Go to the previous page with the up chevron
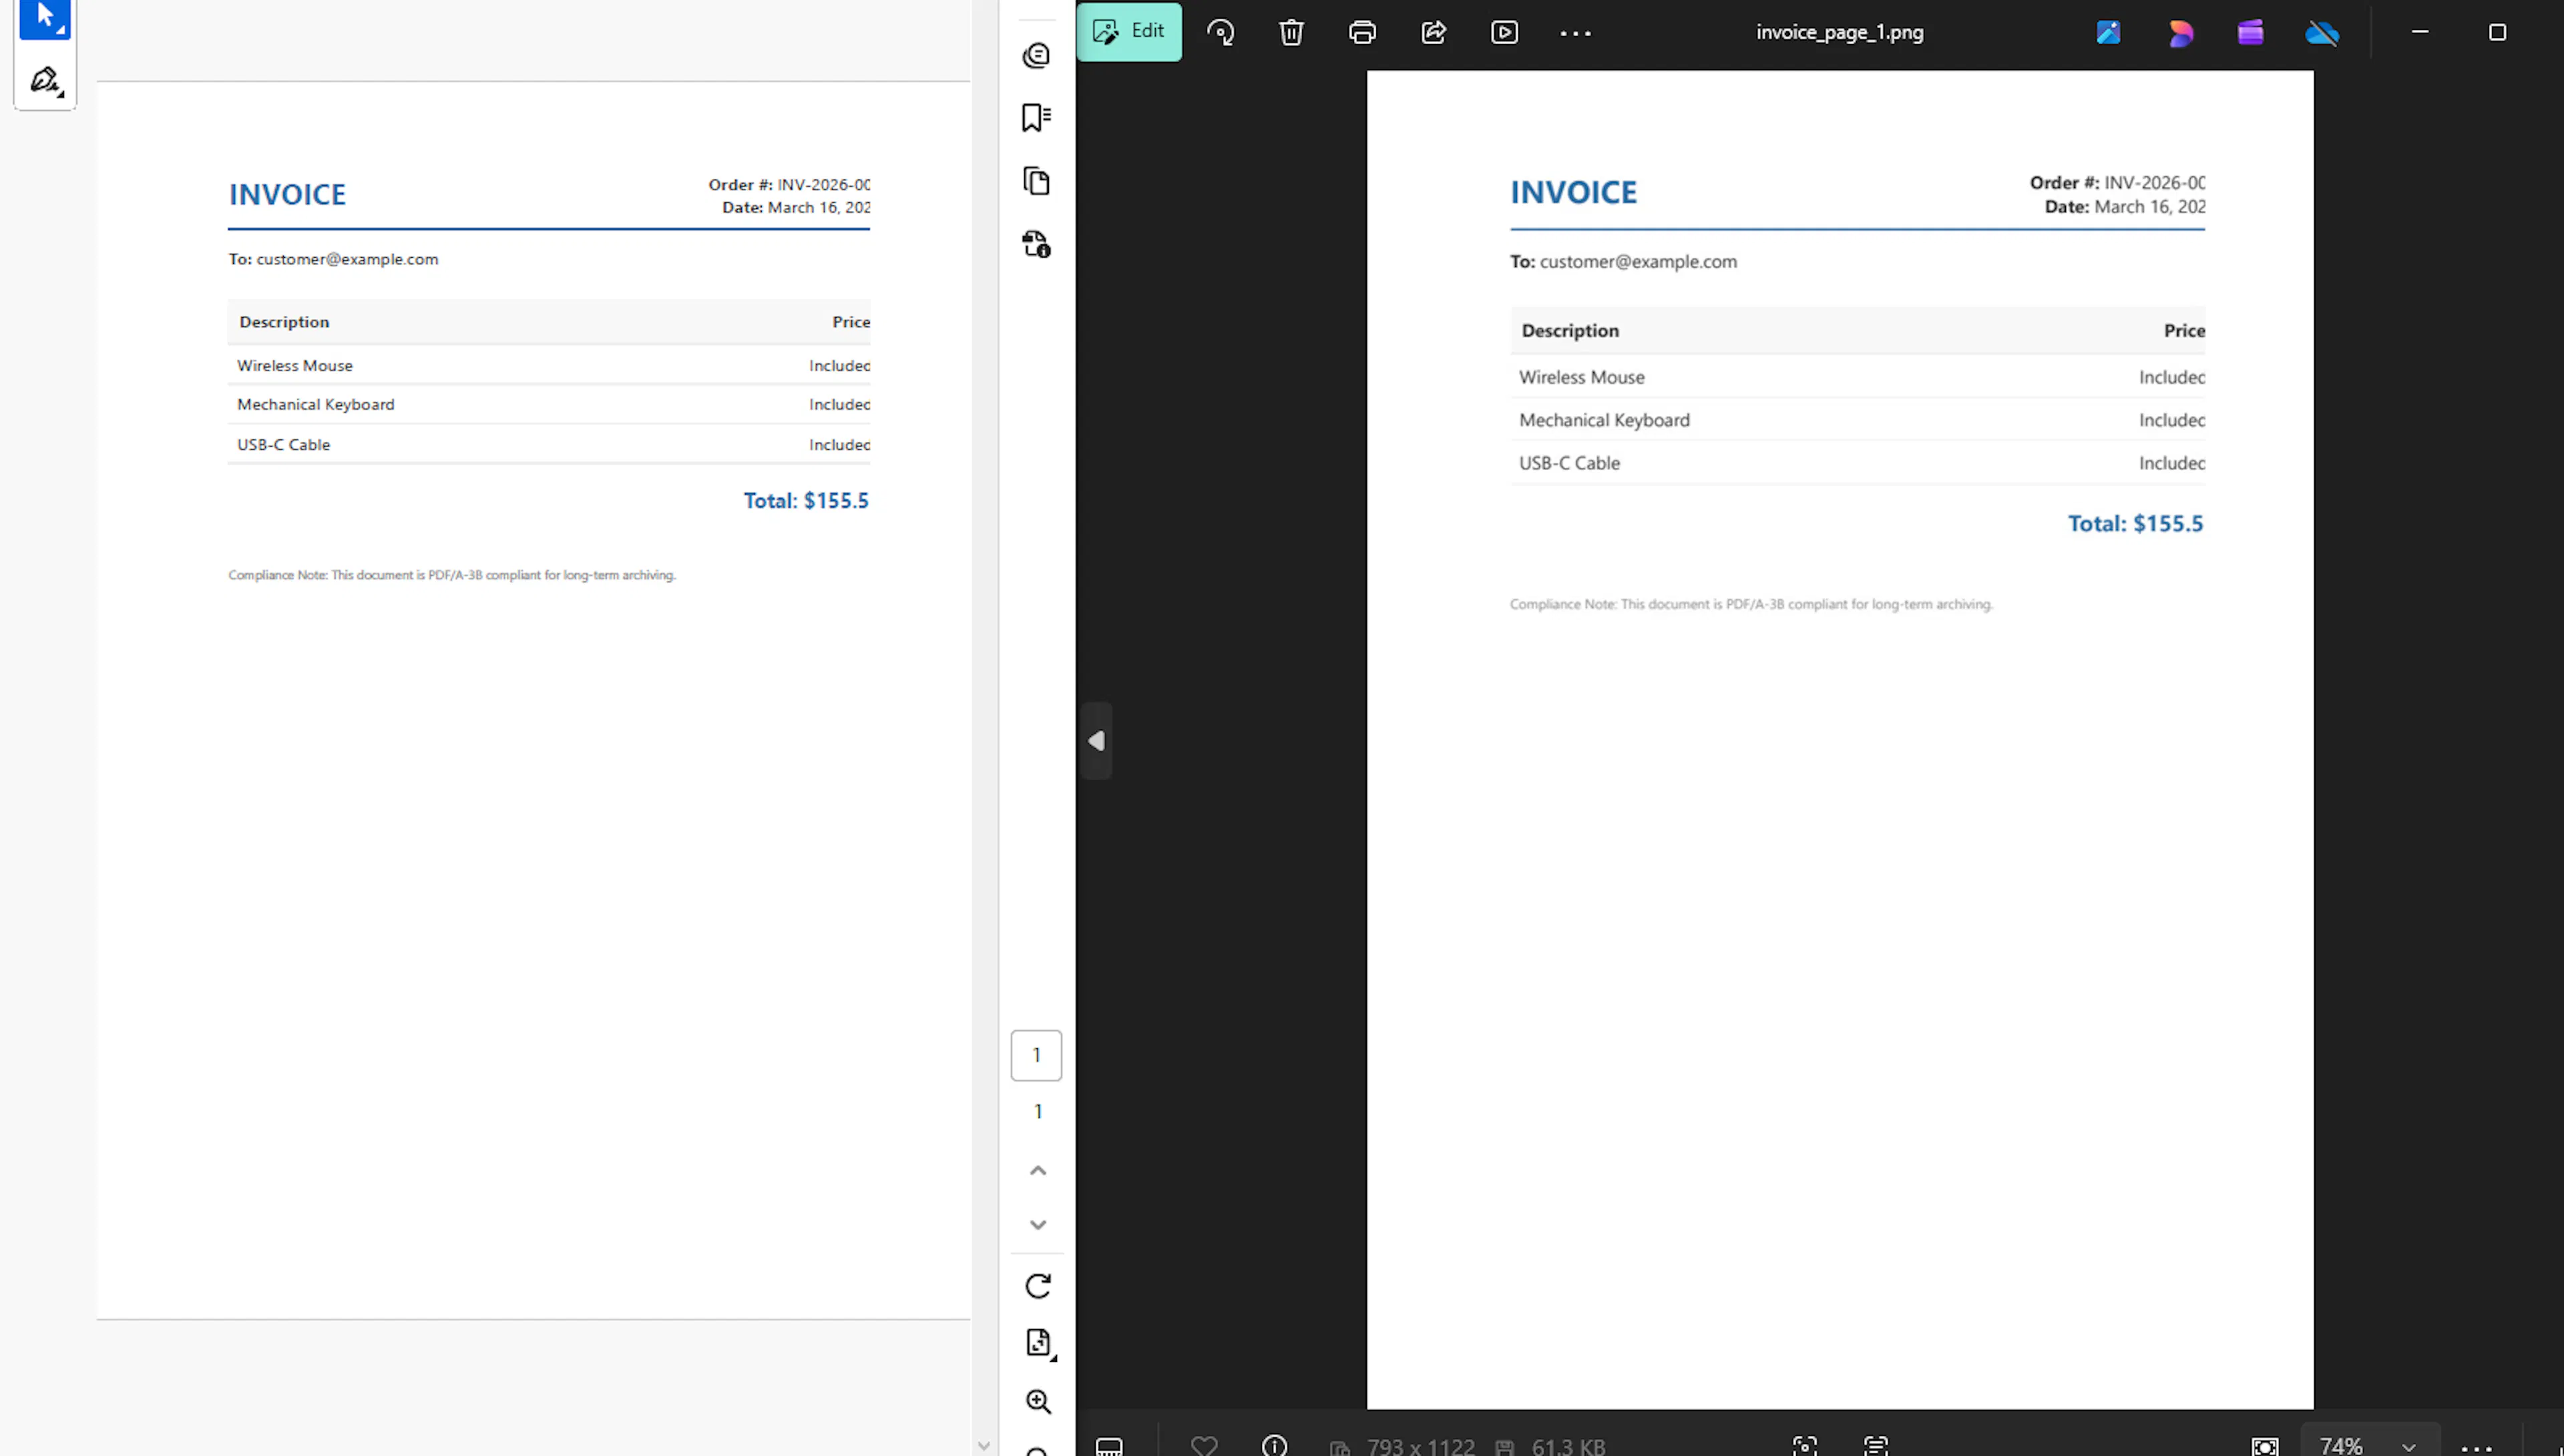Viewport: 2564px width, 1456px height. click(1038, 1170)
